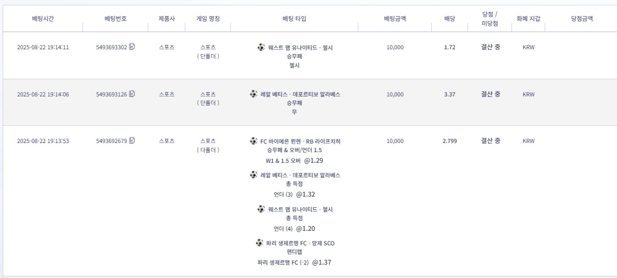This screenshot has width=617, height=278.
Task: Click soccer ball icon beside 파리 생제르맹 FC match
Action: tap(259, 243)
